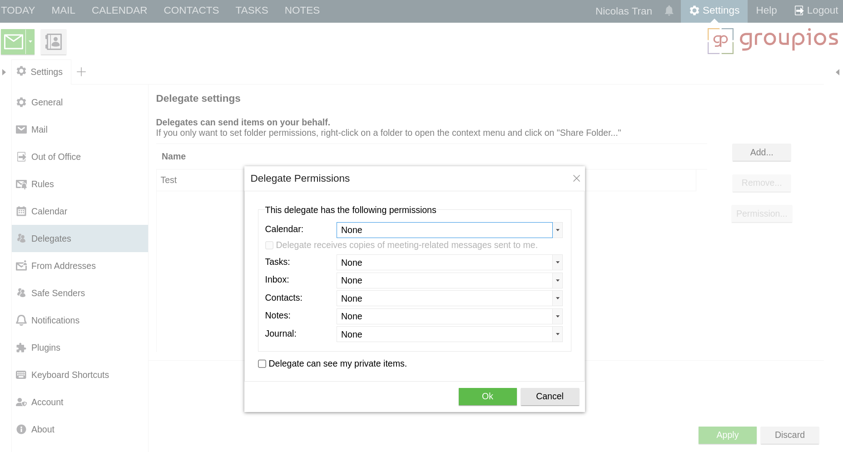843x452 pixels.
Task: Open the new email dropdown arrow
Action: click(x=30, y=42)
